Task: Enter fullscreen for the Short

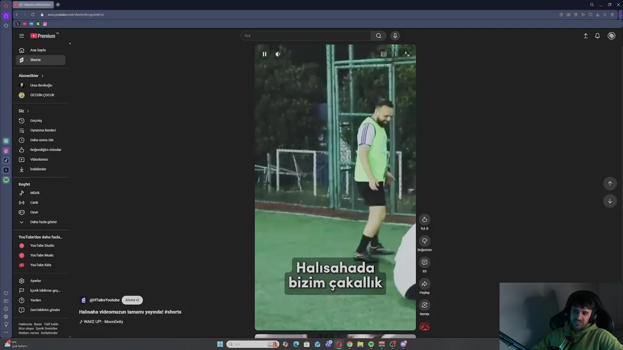Action: (407, 54)
